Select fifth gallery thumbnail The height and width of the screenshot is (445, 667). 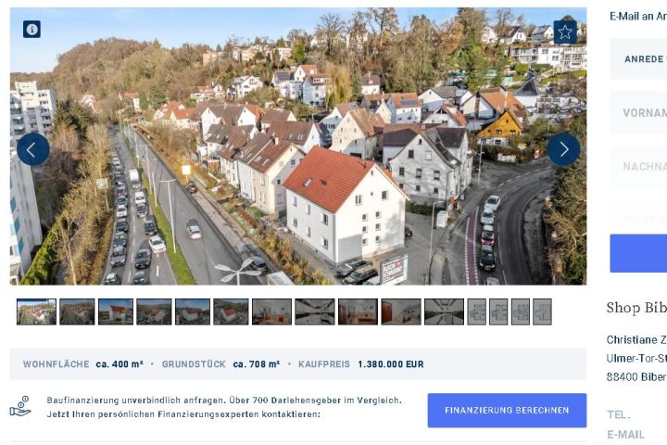tap(193, 311)
